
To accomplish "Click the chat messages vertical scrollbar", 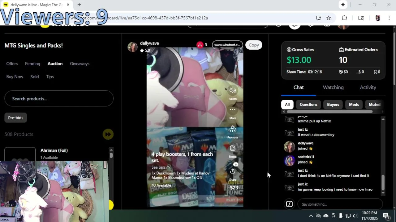I will [x=383, y=183].
